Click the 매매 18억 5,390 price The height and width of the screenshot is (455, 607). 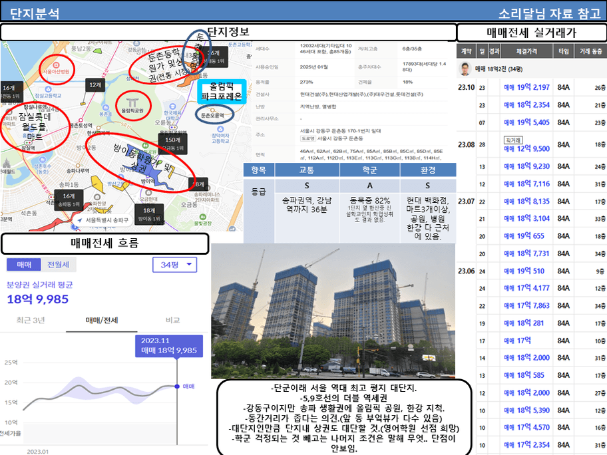click(526, 410)
